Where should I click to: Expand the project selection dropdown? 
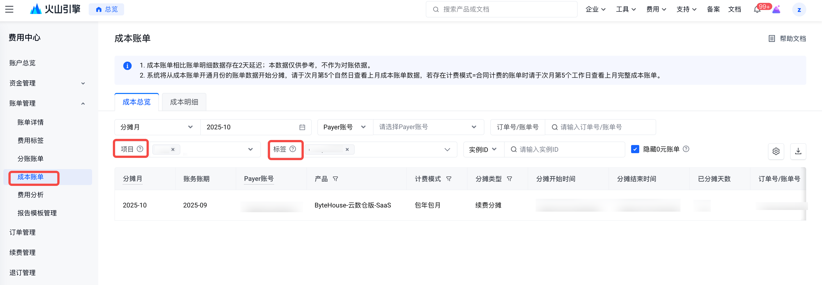pos(250,149)
